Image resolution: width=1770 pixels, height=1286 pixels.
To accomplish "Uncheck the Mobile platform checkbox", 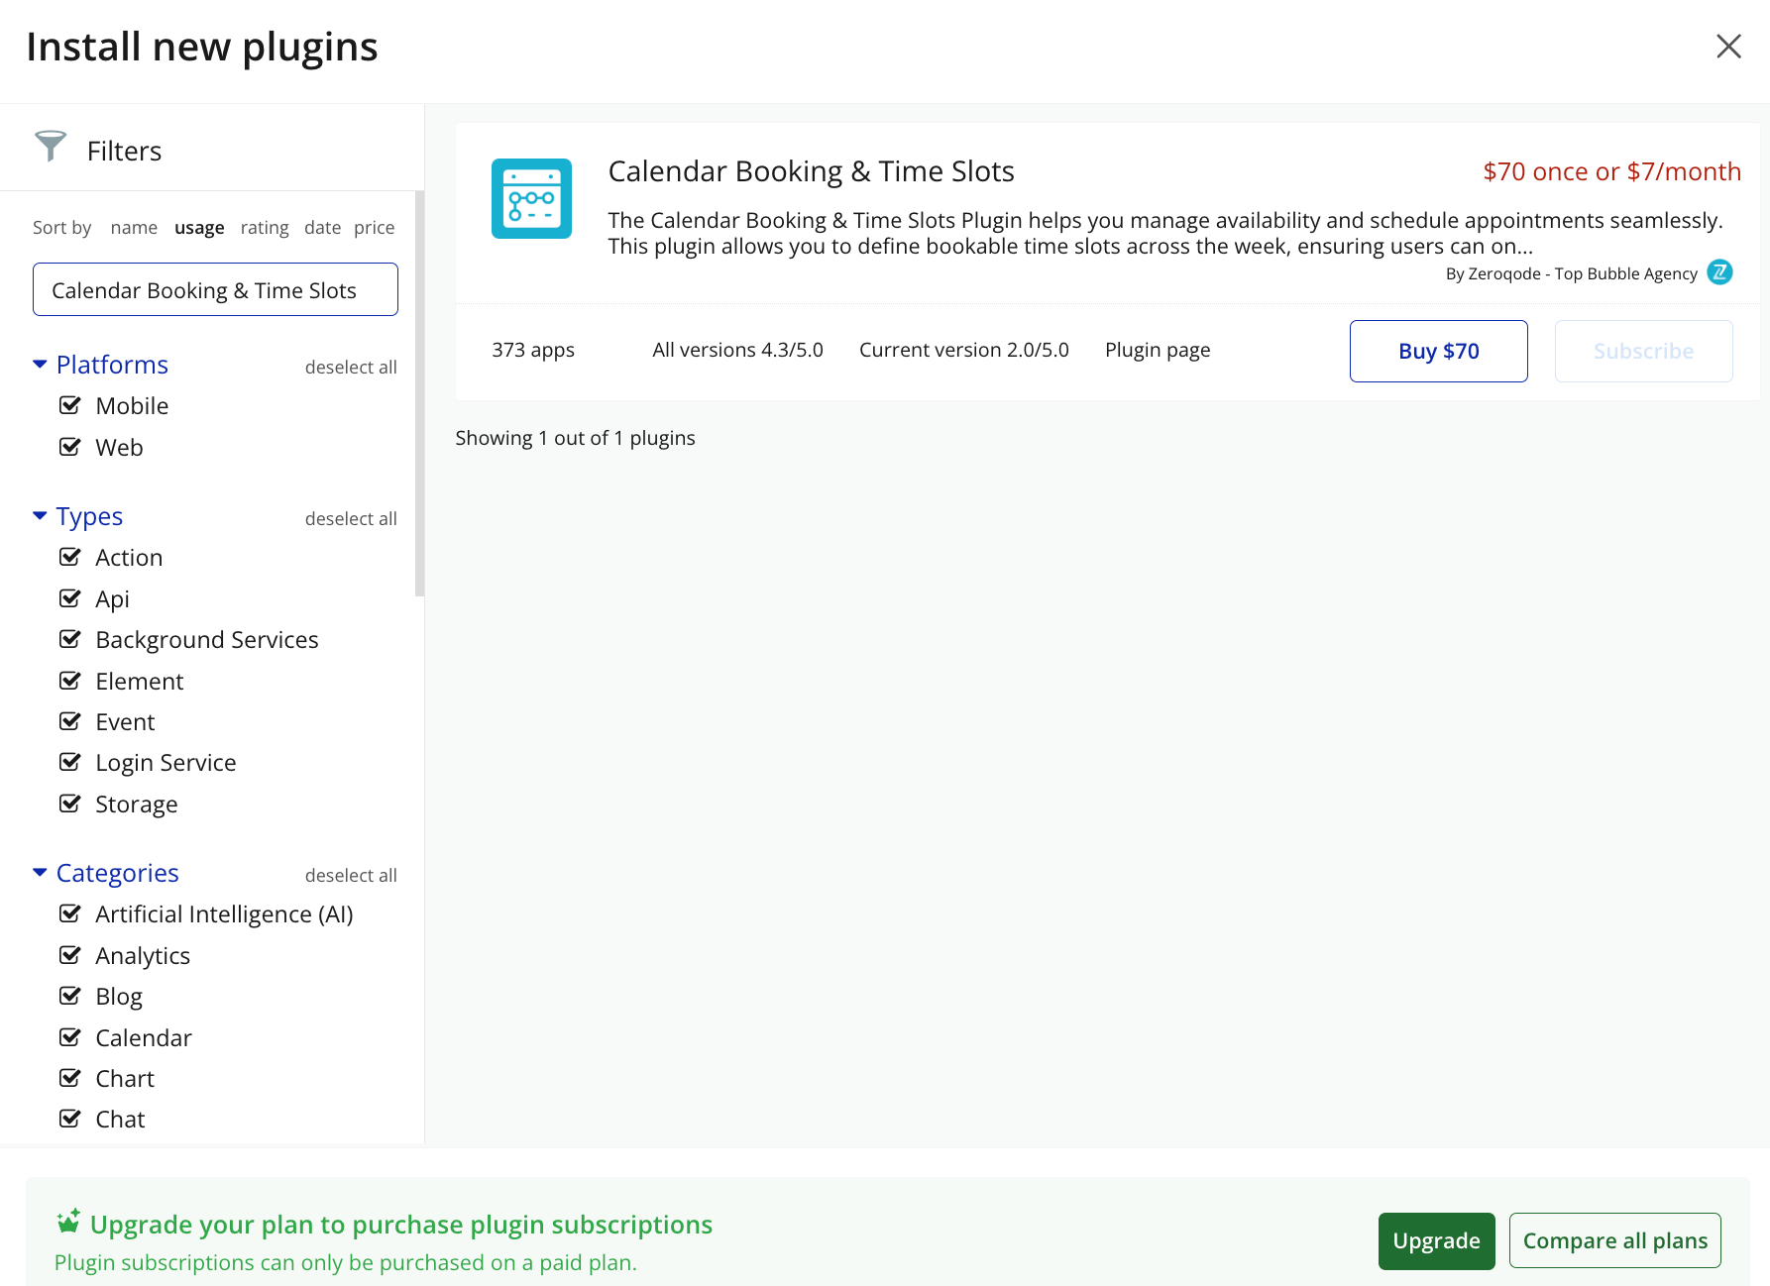I will pyautogui.click(x=70, y=405).
